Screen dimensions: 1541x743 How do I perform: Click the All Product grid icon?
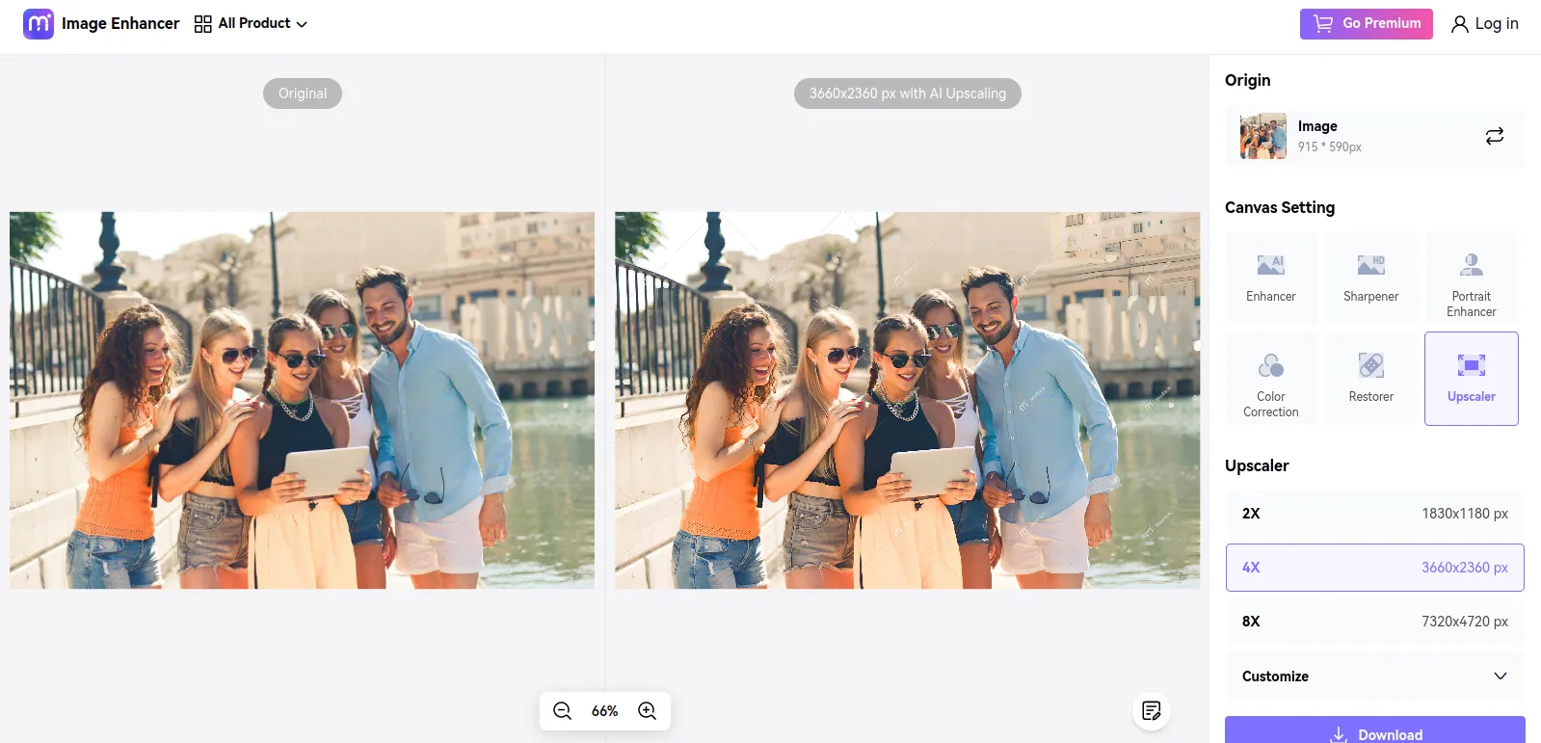pyautogui.click(x=202, y=24)
